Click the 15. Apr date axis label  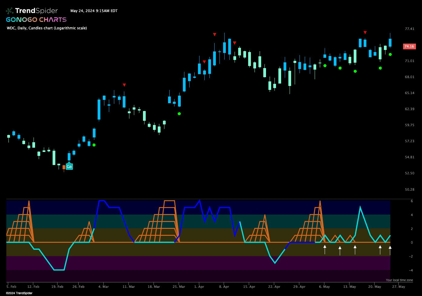point(249,287)
